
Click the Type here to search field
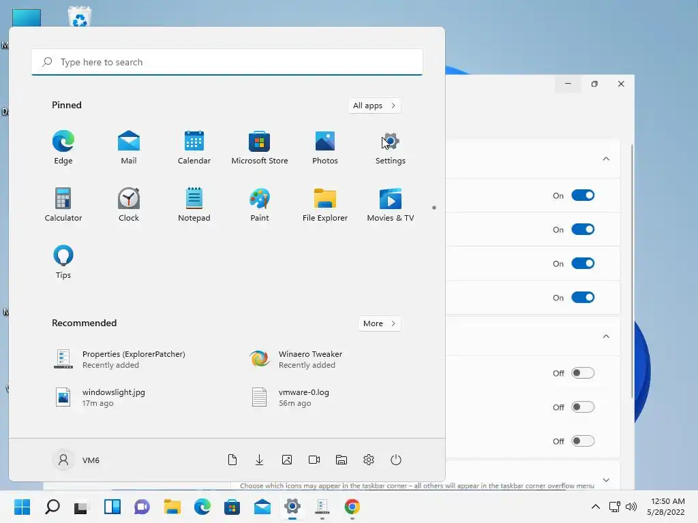(227, 62)
